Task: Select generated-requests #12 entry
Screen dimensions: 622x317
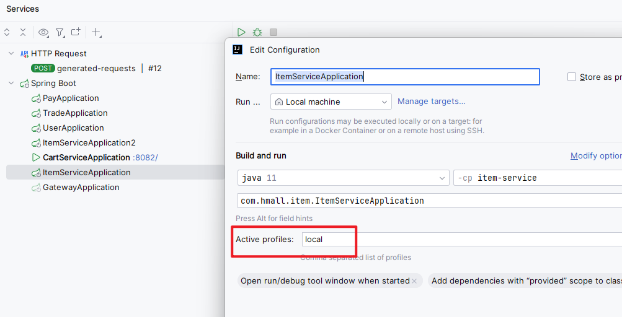Action: pos(109,69)
